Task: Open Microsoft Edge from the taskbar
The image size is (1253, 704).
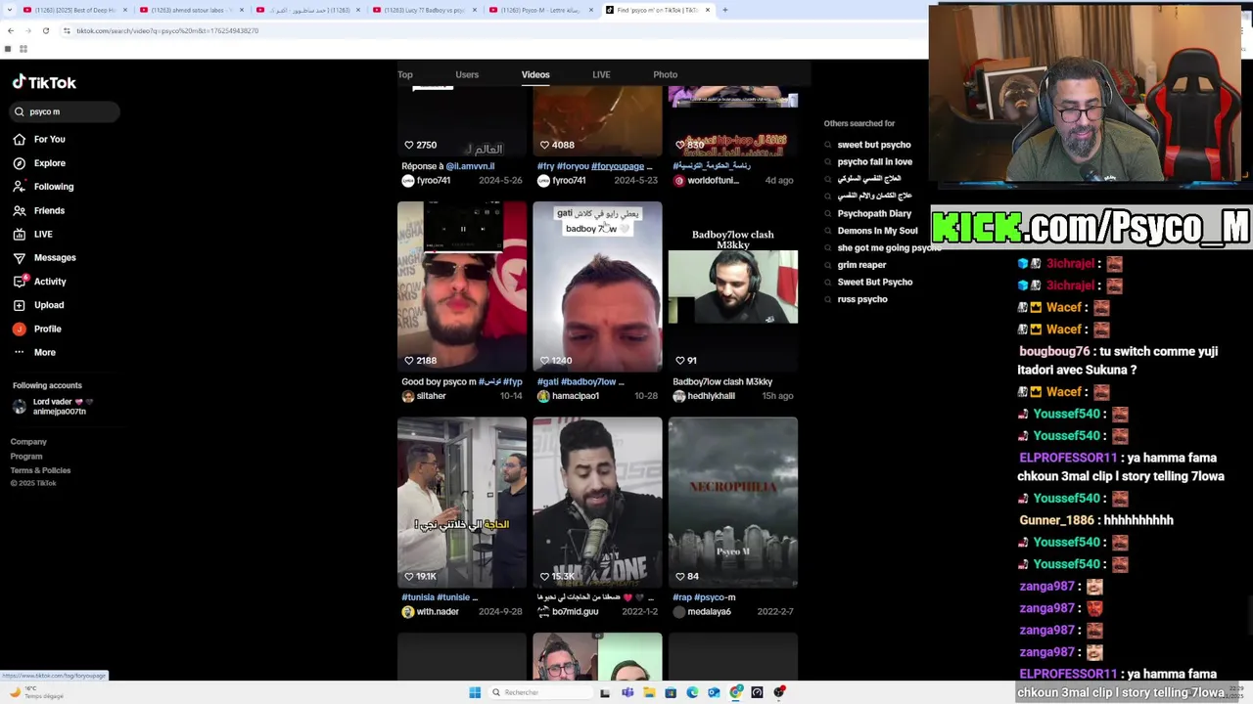Action: pos(692,692)
